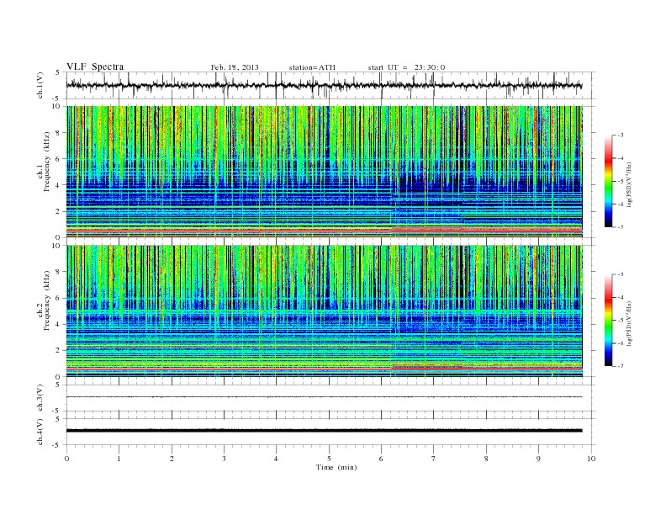Select the ch.4 thick voltage trace panel
Image resolution: width=666 pixels, height=515 pixels.
330,432
